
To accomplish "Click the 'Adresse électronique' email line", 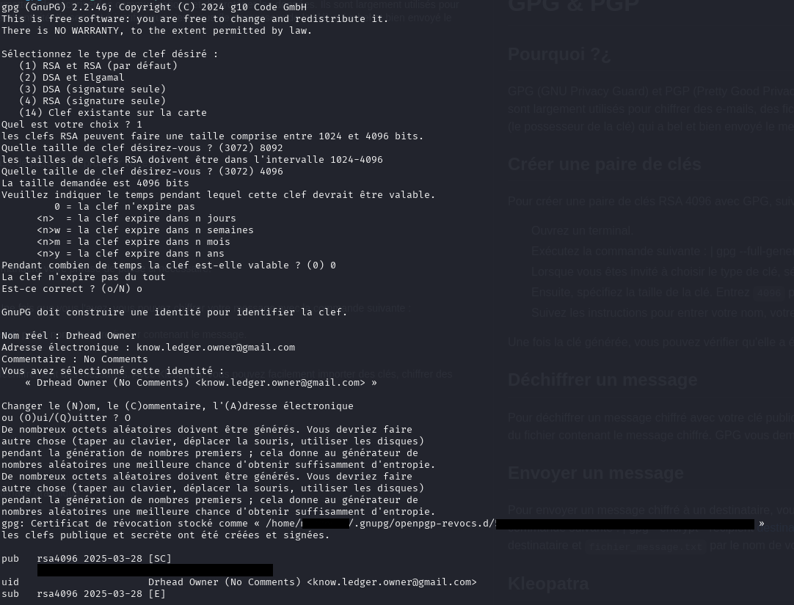I will click(x=147, y=348).
